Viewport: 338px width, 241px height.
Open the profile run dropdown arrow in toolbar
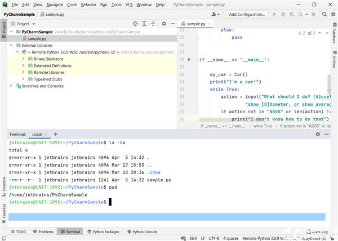(306, 15)
